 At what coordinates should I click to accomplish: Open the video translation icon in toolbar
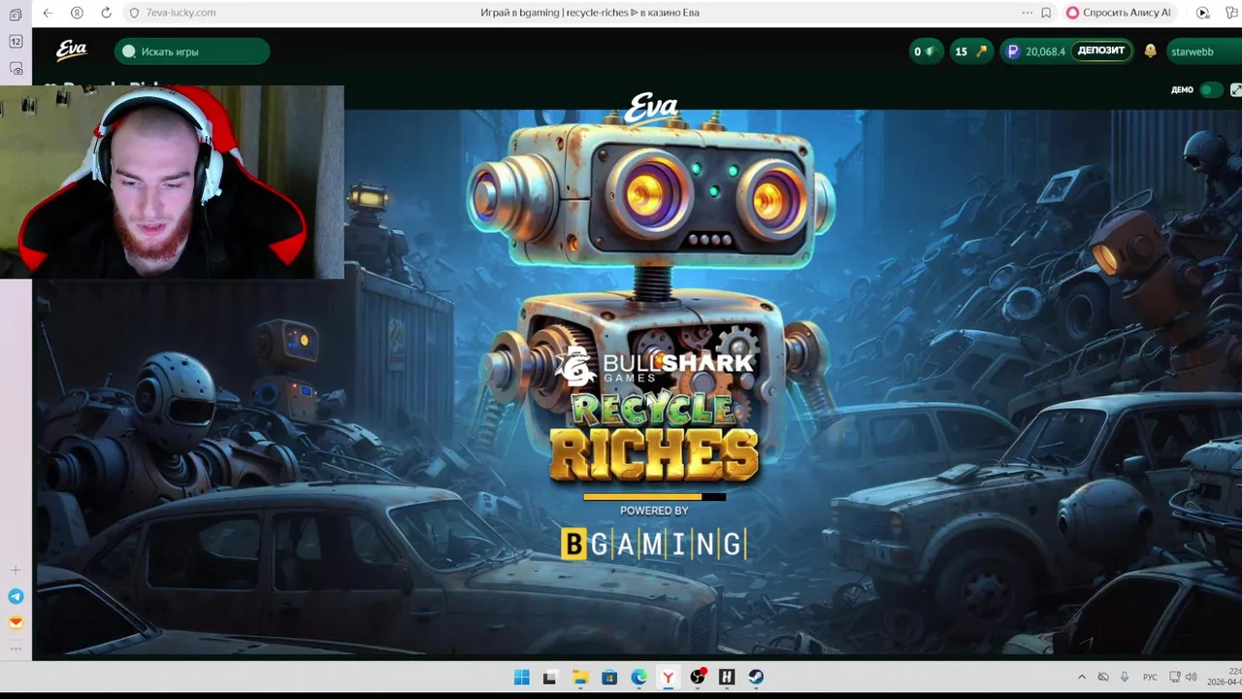tap(1203, 13)
